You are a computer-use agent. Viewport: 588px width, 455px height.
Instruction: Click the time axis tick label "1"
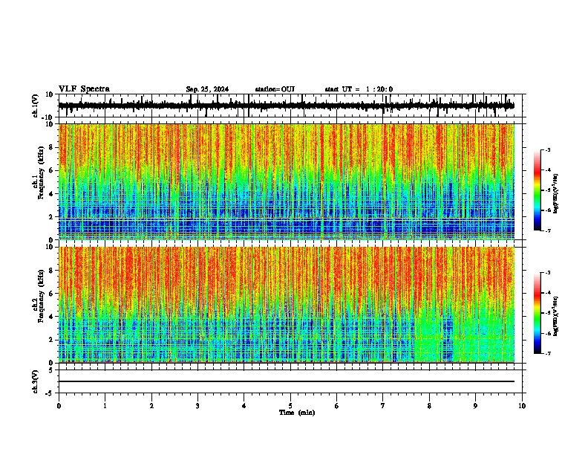105,406
